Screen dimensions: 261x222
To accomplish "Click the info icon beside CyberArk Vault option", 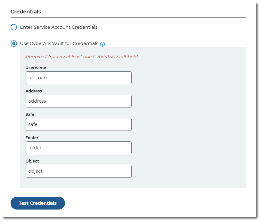I will click(102, 44).
